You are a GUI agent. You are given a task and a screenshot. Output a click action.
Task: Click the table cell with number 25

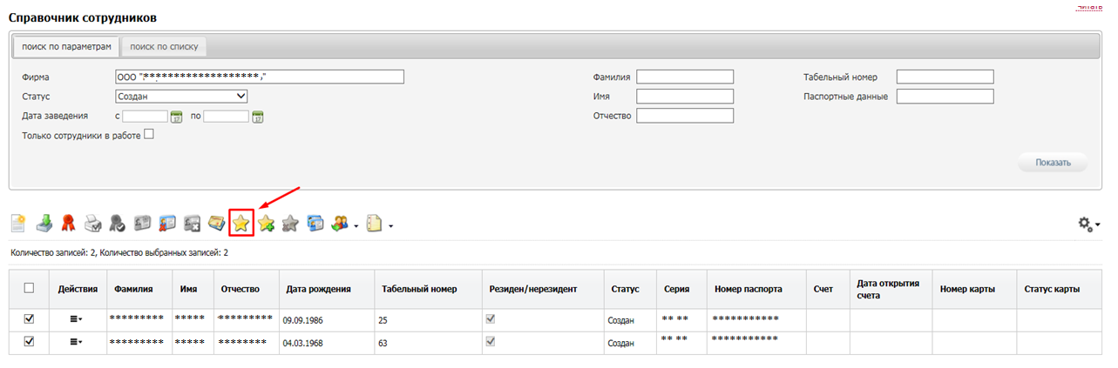click(428, 320)
